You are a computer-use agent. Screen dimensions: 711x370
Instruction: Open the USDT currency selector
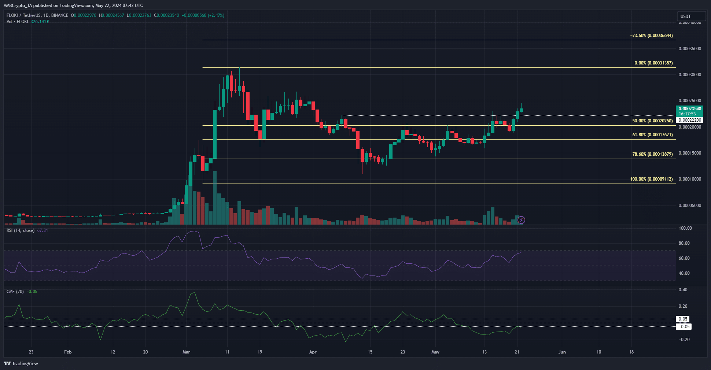(x=691, y=16)
